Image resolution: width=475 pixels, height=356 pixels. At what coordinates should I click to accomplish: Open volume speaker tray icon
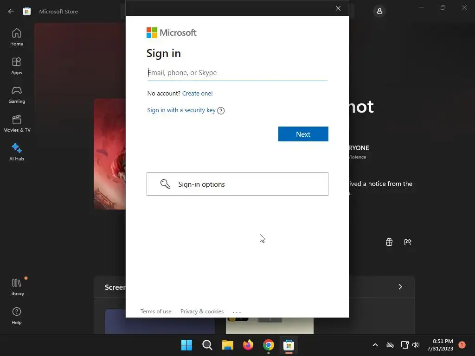(416, 345)
